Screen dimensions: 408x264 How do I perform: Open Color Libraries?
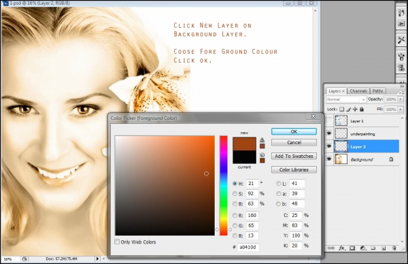294,169
